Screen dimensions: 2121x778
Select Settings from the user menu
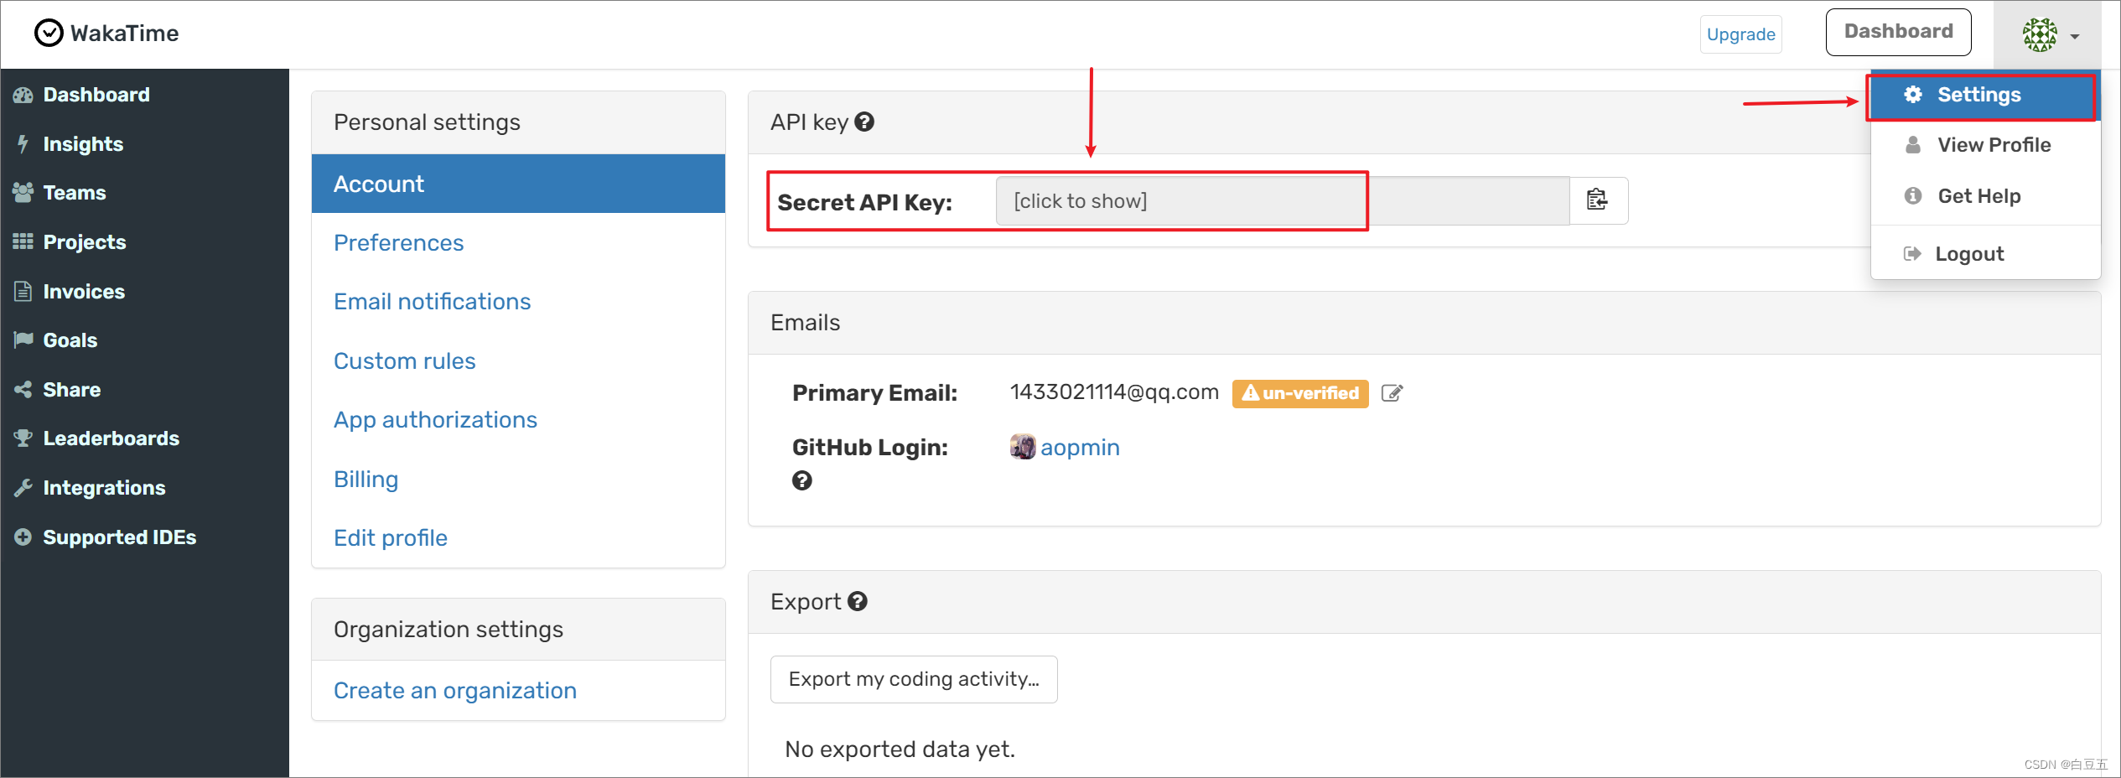tap(1984, 95)
